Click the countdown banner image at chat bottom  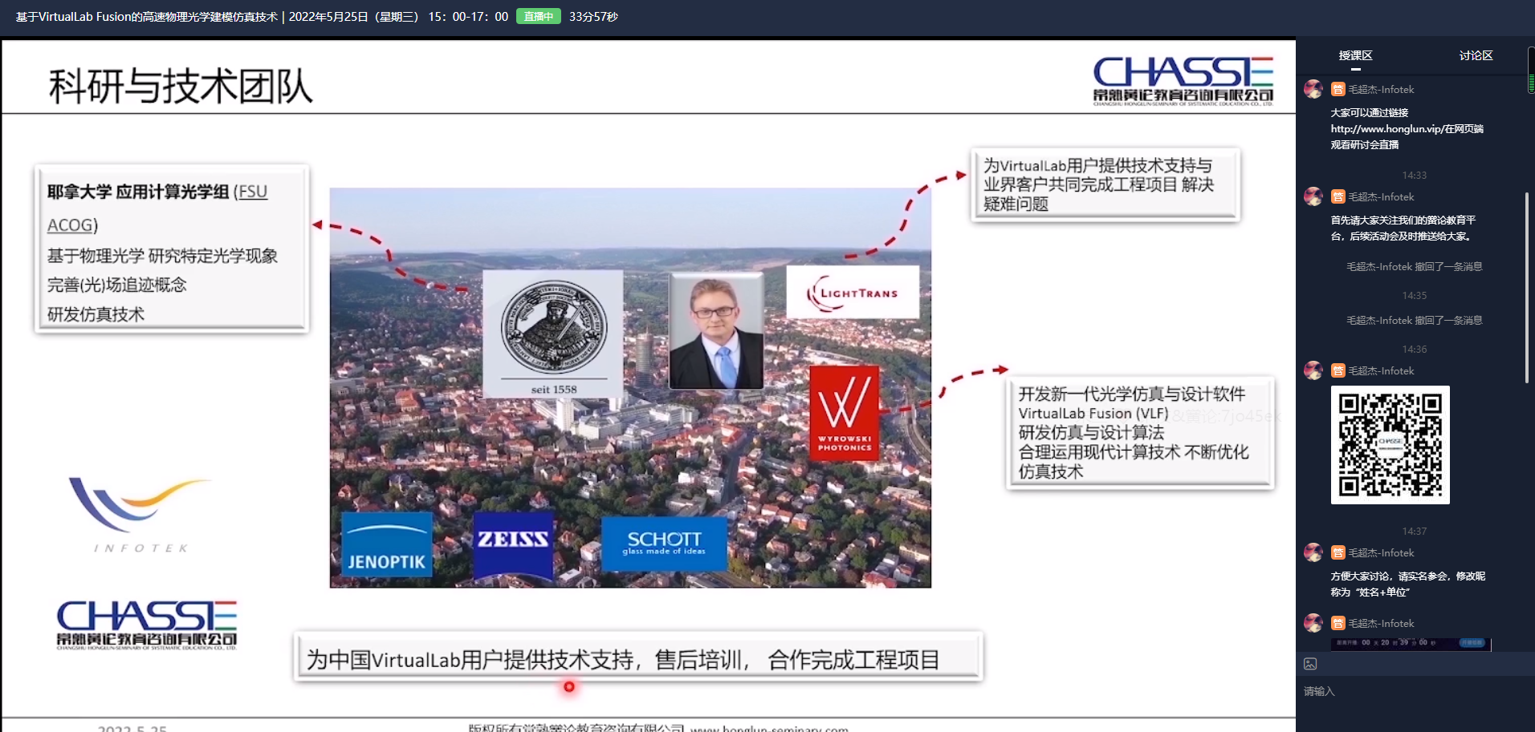tap(1410, 643)
